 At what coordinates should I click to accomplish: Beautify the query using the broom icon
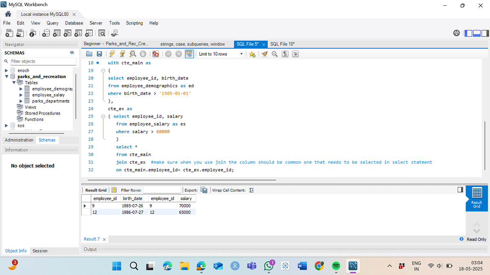[264, 53]
